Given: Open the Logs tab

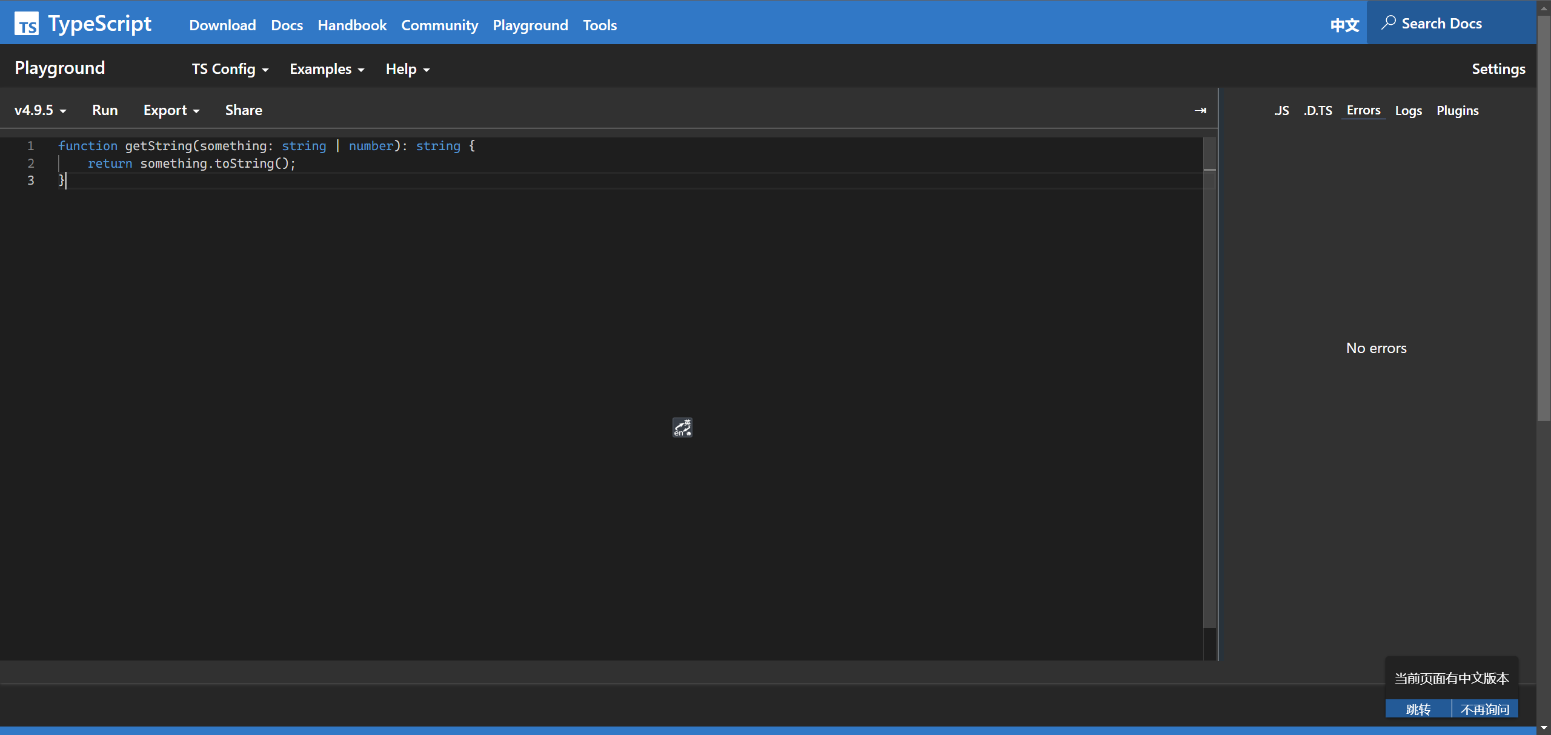Looking at the screenshot, I should pos(1408,110).
